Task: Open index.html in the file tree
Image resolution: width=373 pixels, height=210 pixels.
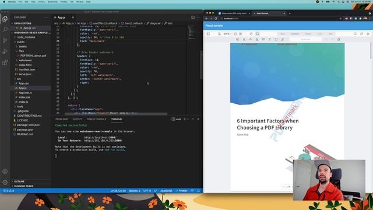Action: [x=25, y=65]
